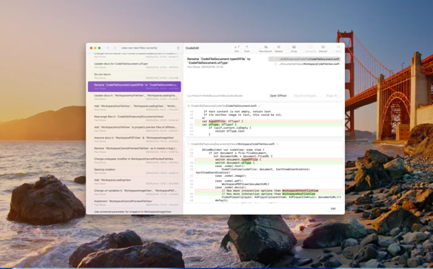
Task: Go back with the left chevron
Action: pyautogui.click(x=108, y=48)
